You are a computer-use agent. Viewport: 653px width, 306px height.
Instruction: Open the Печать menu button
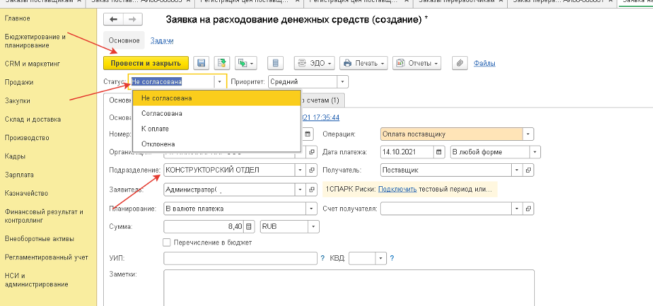tap(364, 63)
